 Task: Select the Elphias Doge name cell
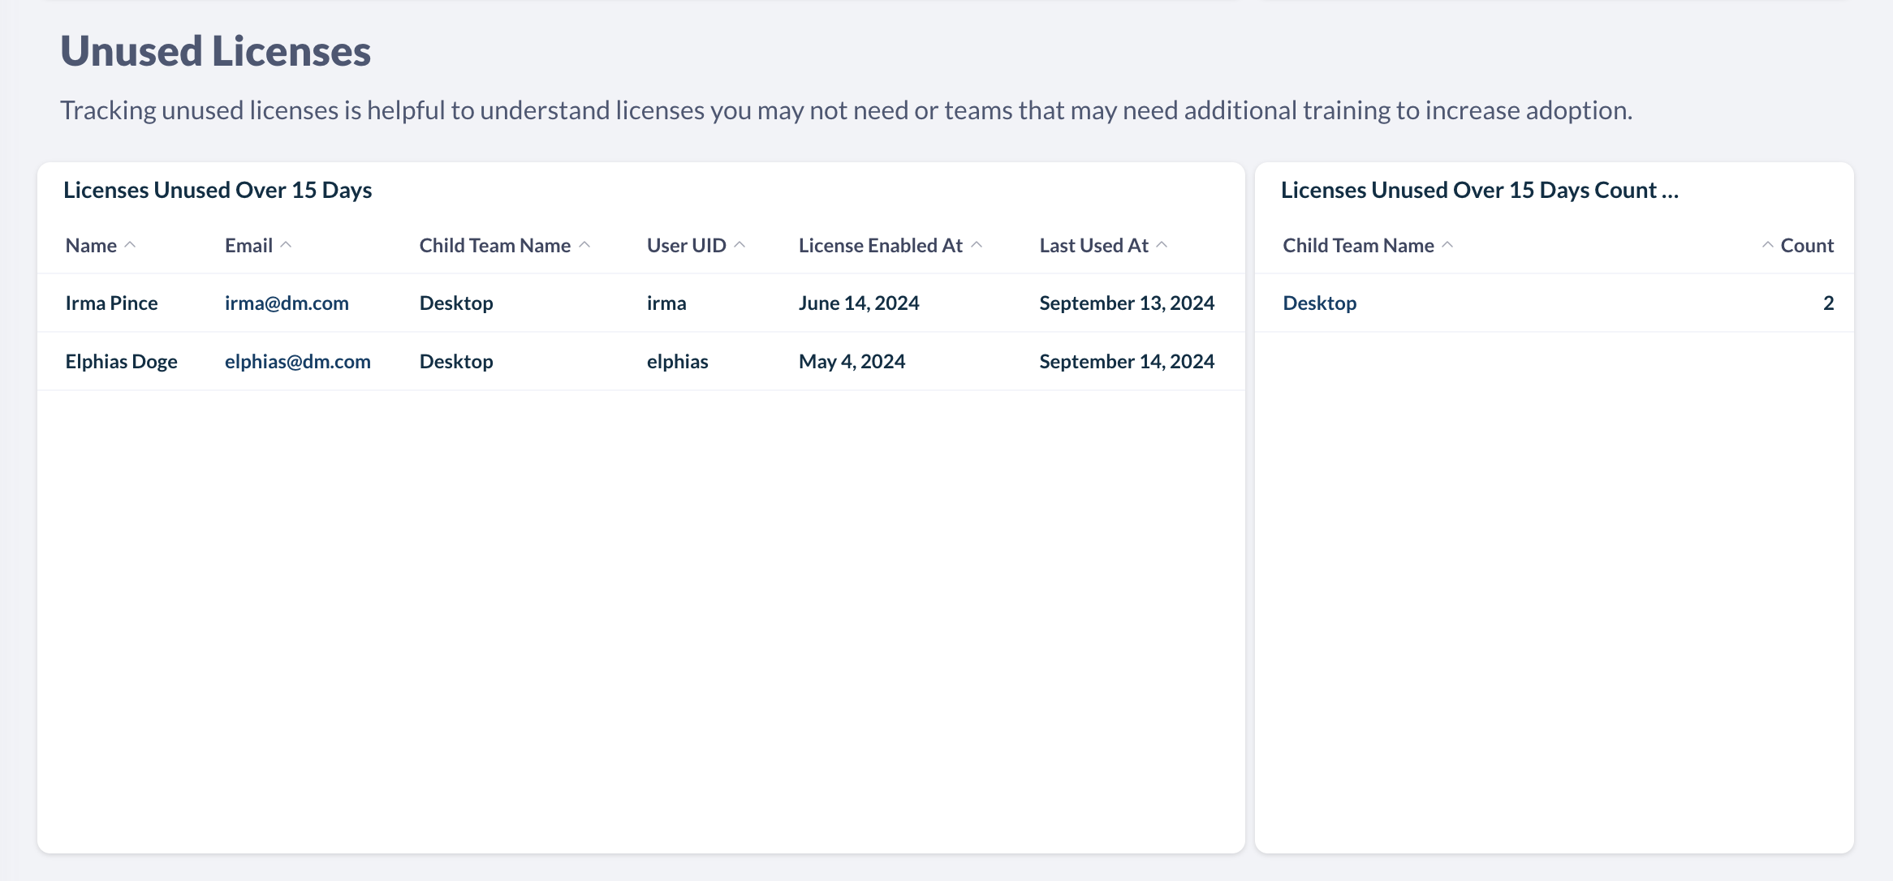click(121, 361)
